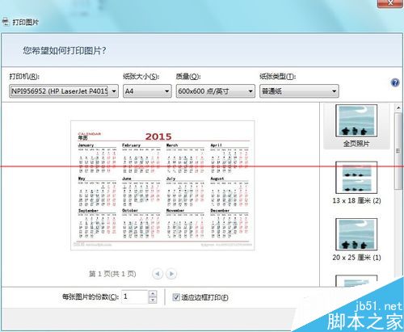
Task: Open the paper type dropdown
Action: [299, 91]
